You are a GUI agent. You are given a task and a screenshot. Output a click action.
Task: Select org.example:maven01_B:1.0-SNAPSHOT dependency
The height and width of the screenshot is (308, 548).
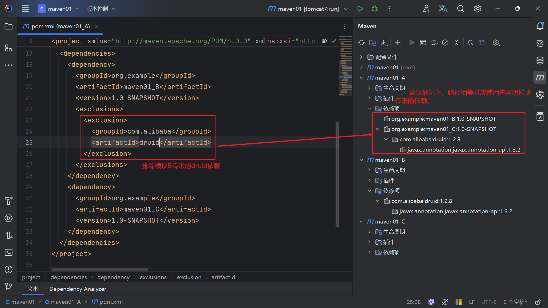point(443,119)
